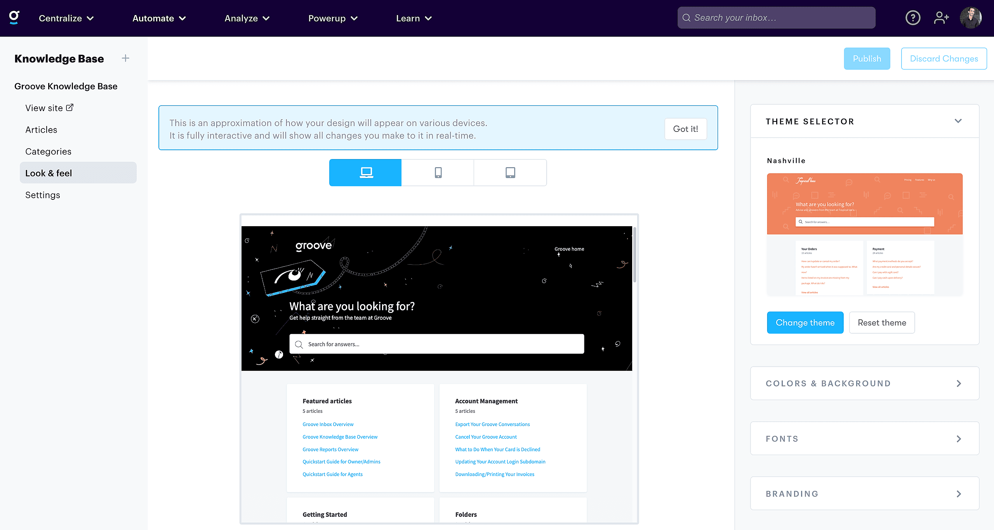
Task: Switch preview to mobile view
Action: tap(438, 172)
